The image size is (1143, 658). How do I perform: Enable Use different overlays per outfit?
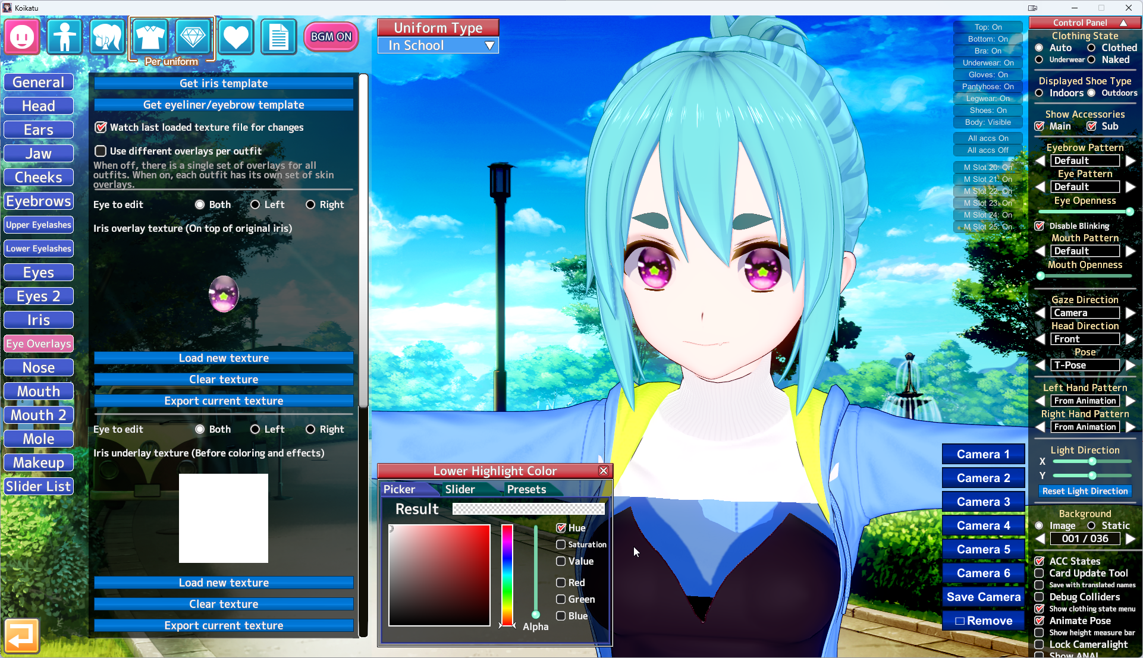pyautogui.click(x=101, y=151)
